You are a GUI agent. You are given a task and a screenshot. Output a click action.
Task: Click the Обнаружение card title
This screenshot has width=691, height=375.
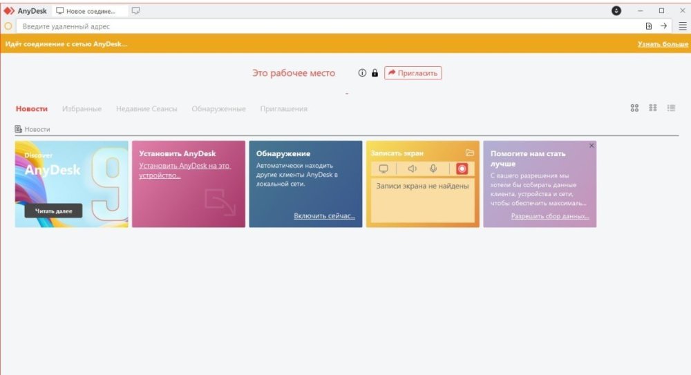tap(283, 153)
